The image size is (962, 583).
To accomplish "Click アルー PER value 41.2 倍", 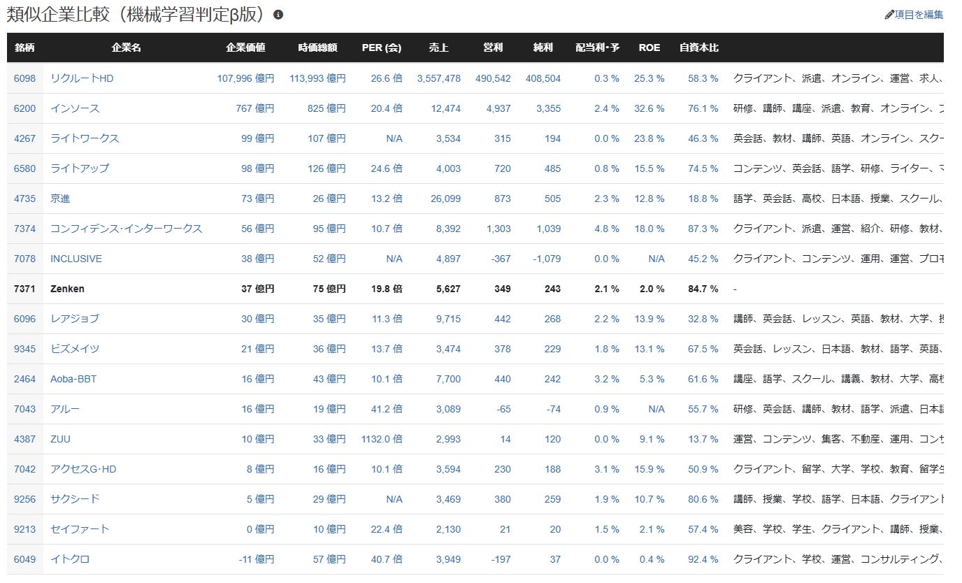I will point(387,409).
